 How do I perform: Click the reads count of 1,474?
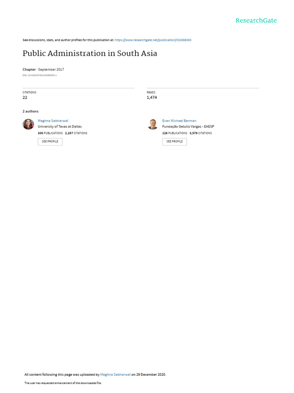[152, 97]
